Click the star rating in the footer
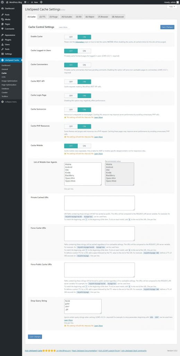The width and height of the screenshot is (180, 356). point(49,350)
